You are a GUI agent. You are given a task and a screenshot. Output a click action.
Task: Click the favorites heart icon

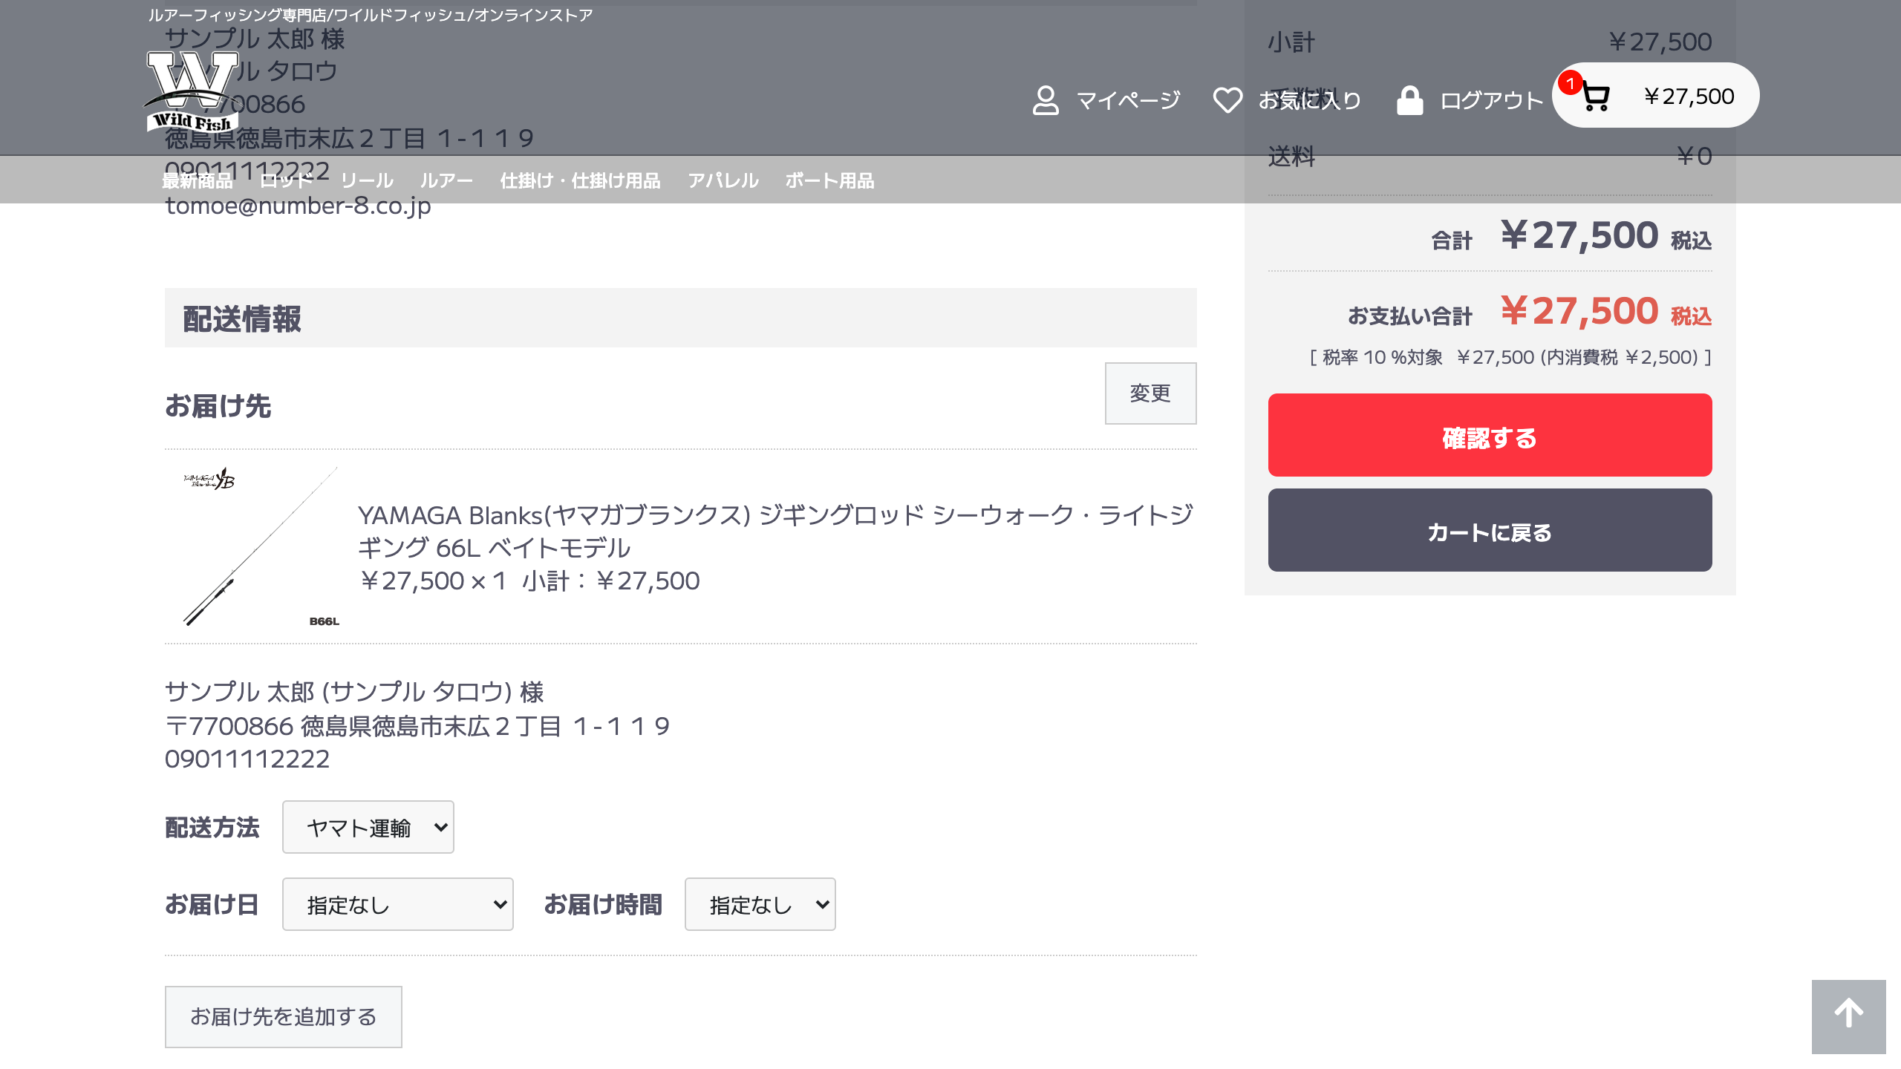point(1227,100)
